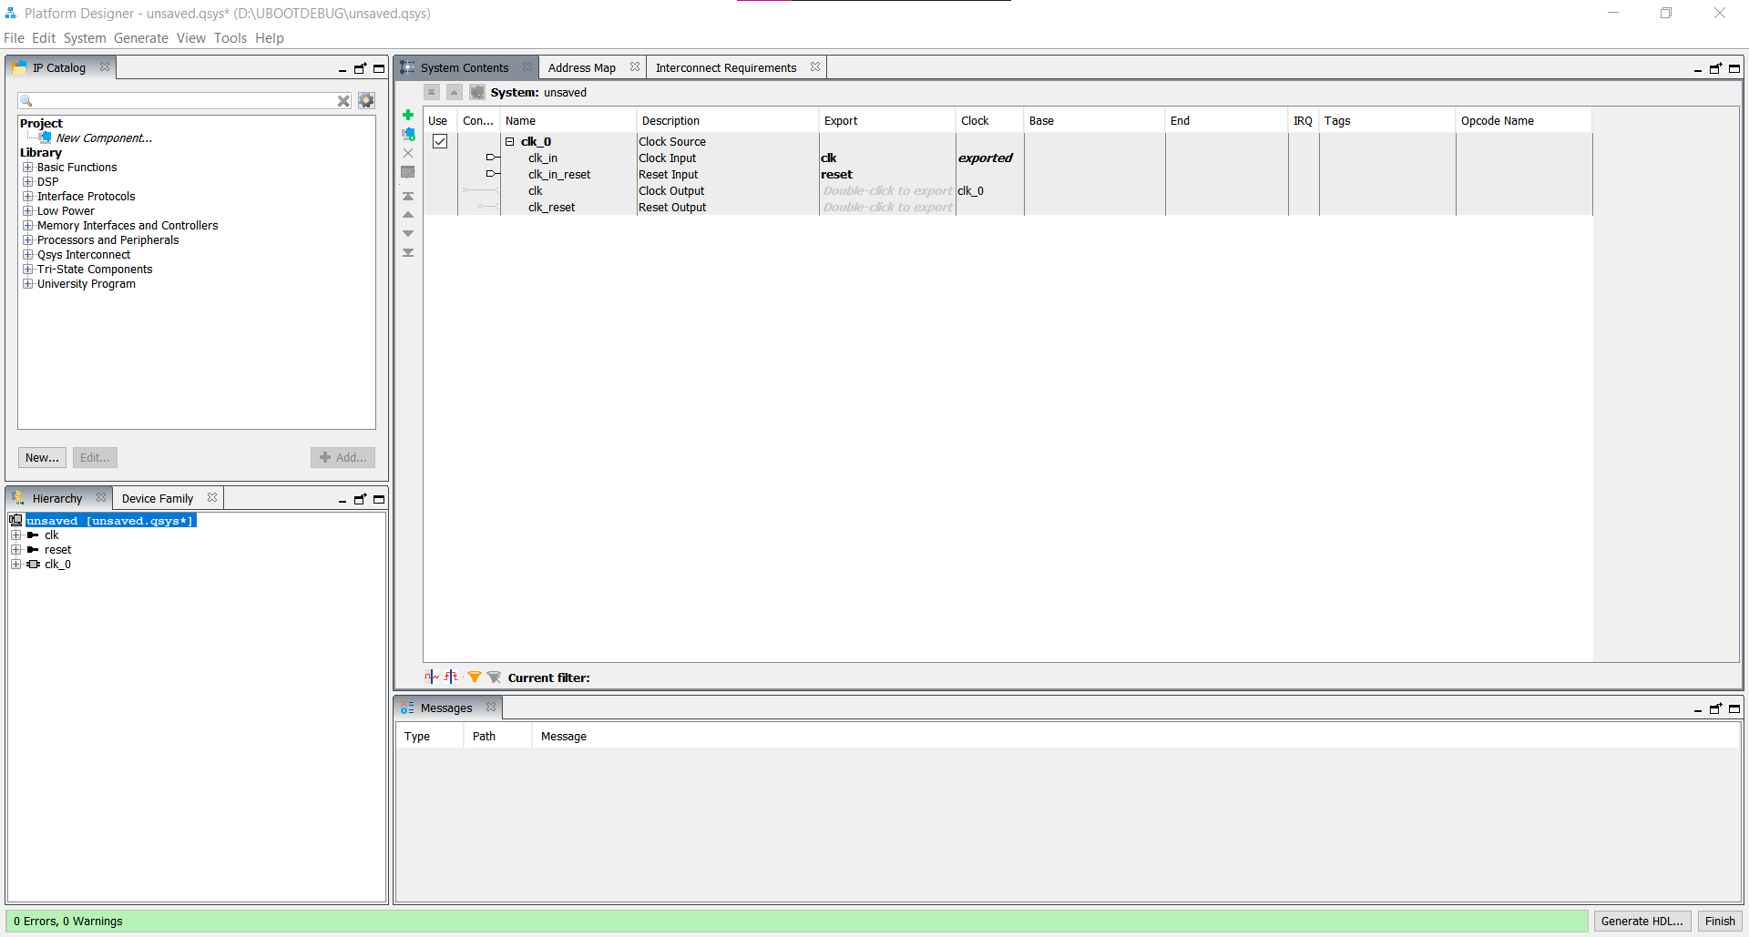
Task: Click the Export column header
Action: 886,120
